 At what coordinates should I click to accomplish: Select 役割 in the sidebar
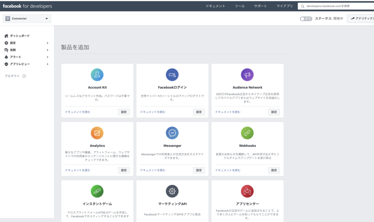pos(13,50)
